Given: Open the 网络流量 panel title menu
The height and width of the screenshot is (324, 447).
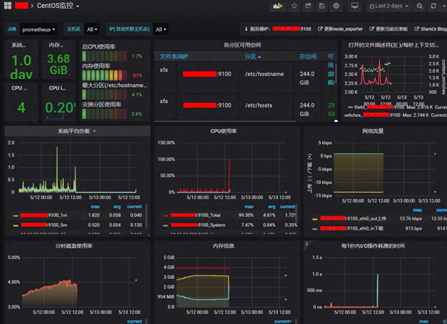Looking at the screenshot, I should pyautogui.click(x=373, y=131).
